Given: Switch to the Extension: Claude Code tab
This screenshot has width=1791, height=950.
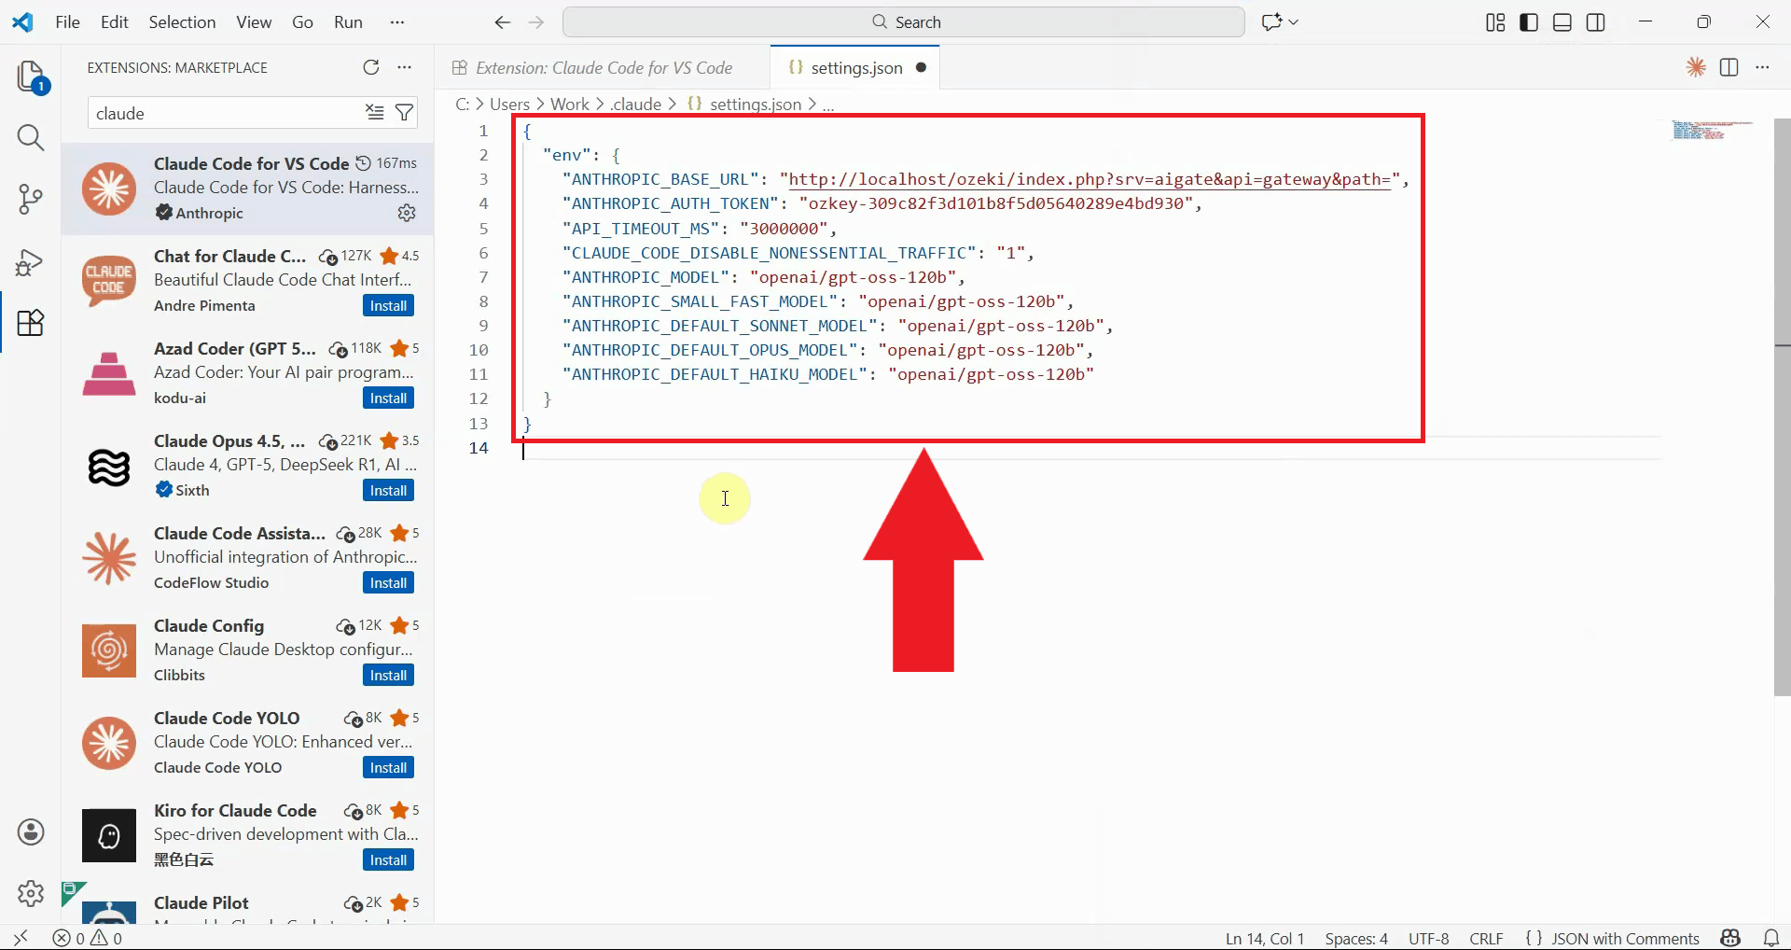Looking at the screenshot, I should [x=603, y=67].
